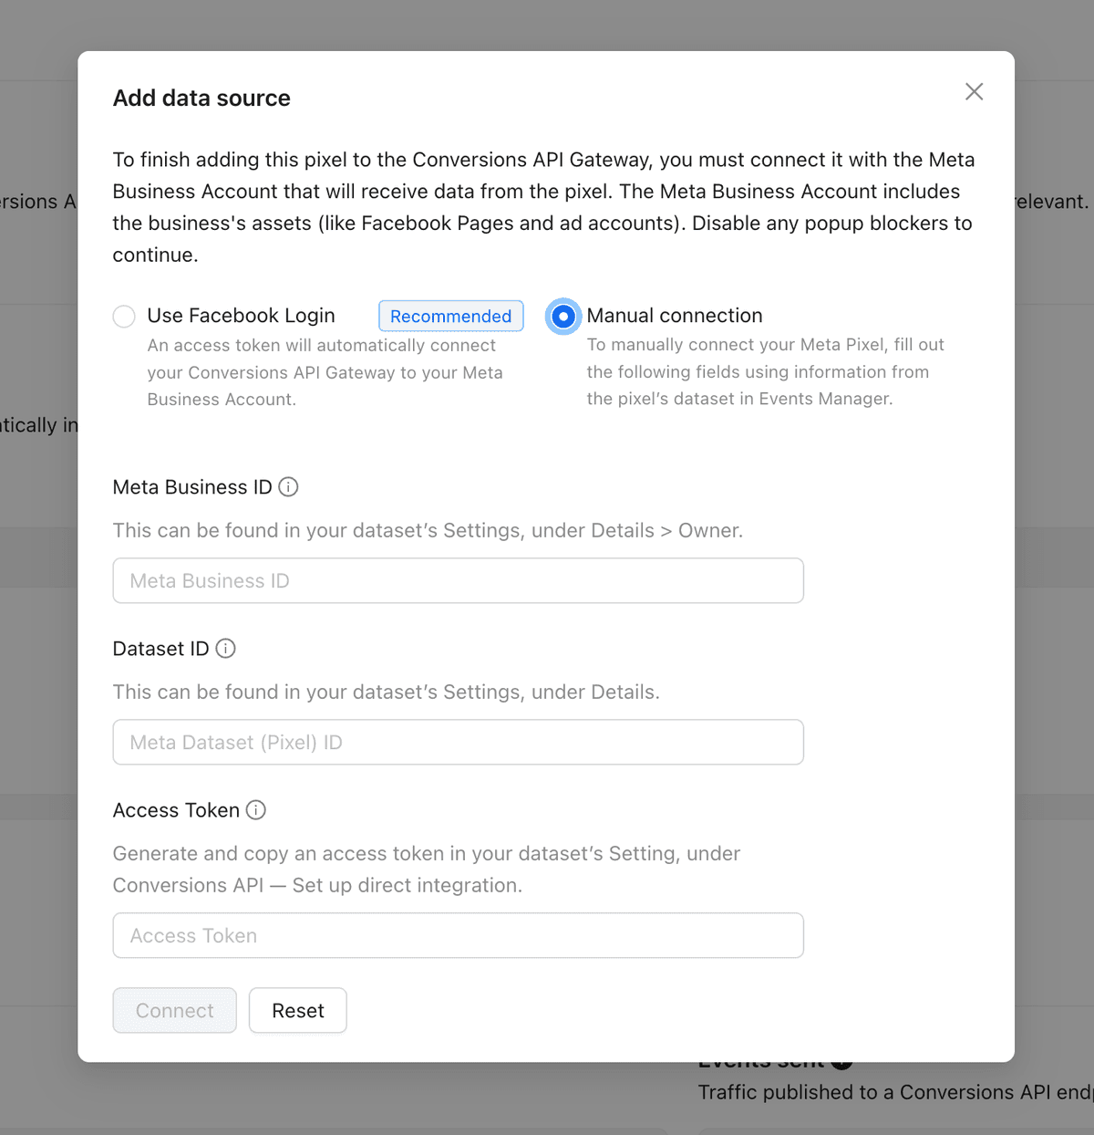
Task: Click the Manual connection label text
Action: [675, 316]
